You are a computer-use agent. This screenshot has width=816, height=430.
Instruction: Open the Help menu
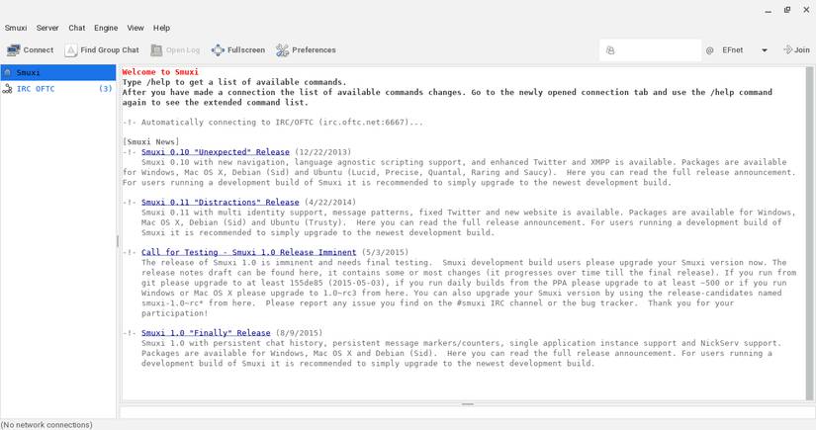pyautogui.click(x=161, y=28)
